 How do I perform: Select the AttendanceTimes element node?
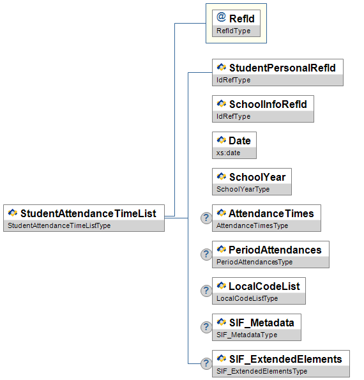[266, 218]
